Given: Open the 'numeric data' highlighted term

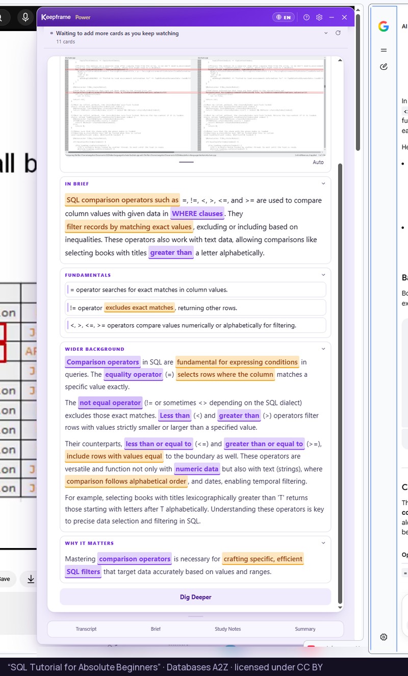Looking at the screenshot, I should [197, 469].
